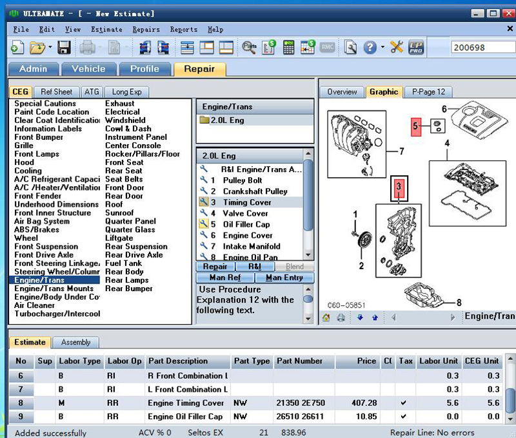This screenshot has height=438, width=516.
Task: Select the Windshield category
Action: click(x=125, y=120)
